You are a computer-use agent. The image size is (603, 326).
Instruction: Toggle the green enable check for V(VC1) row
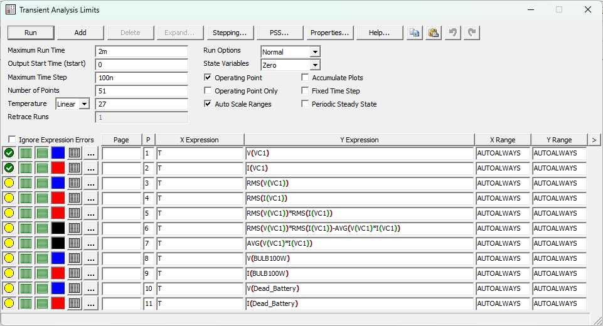[9, 153]
